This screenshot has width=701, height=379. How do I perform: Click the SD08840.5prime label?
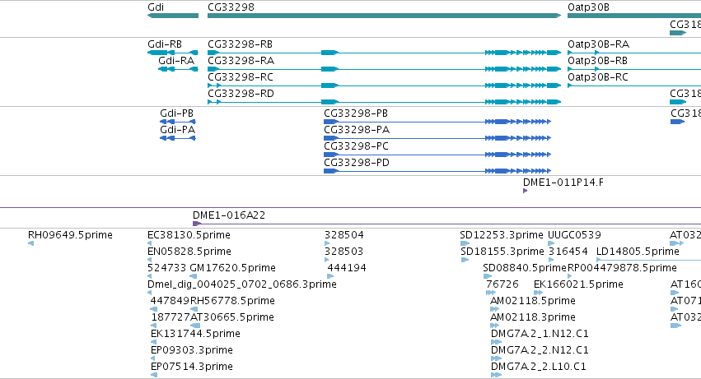(x=525, y=268)
